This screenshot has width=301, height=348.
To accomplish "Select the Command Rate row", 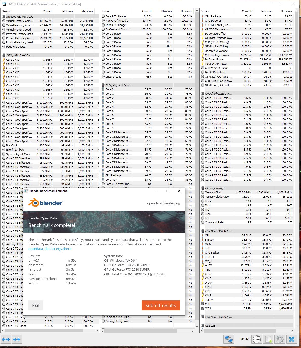I will pyautogui.click(x=247, y=222).
